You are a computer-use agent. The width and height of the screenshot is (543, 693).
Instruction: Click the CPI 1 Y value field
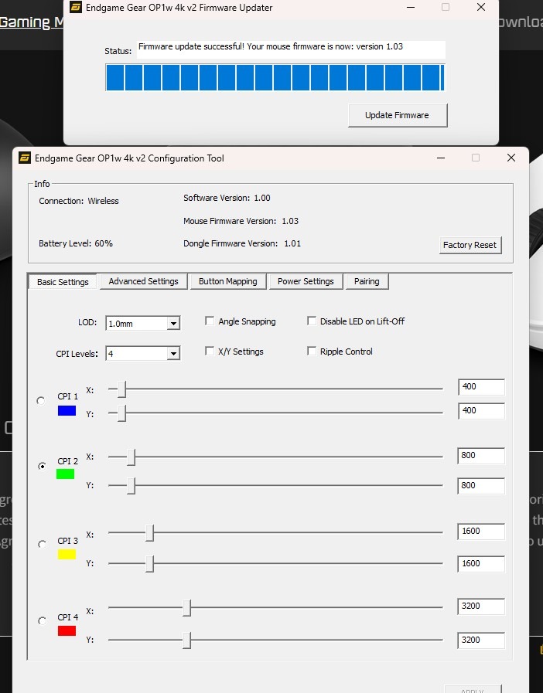(481, 410)
